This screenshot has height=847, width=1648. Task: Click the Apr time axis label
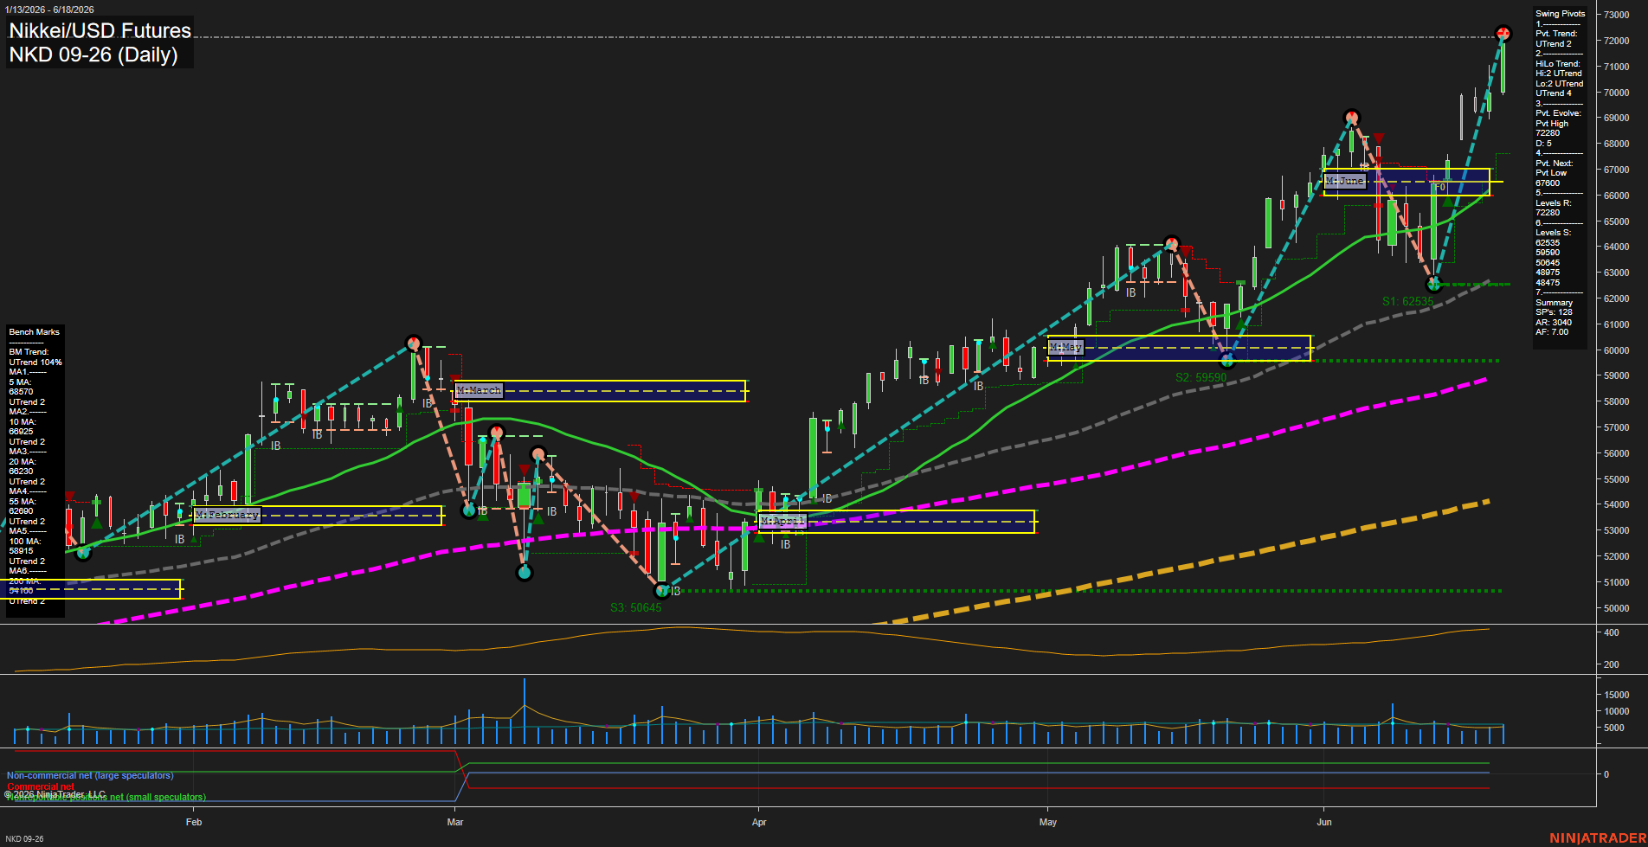pyautogui.click(x=759, y=823)
